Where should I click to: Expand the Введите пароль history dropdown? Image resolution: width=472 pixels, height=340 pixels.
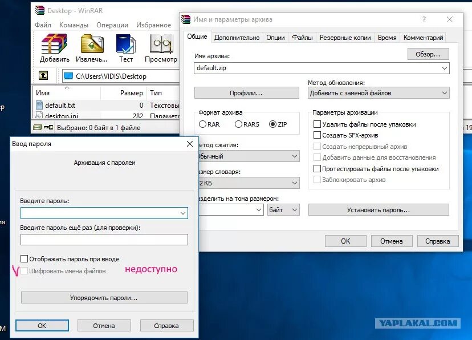click(x=183, y=213)
